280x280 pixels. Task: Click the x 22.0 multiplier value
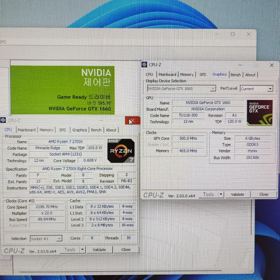click(x=47, y=213)
